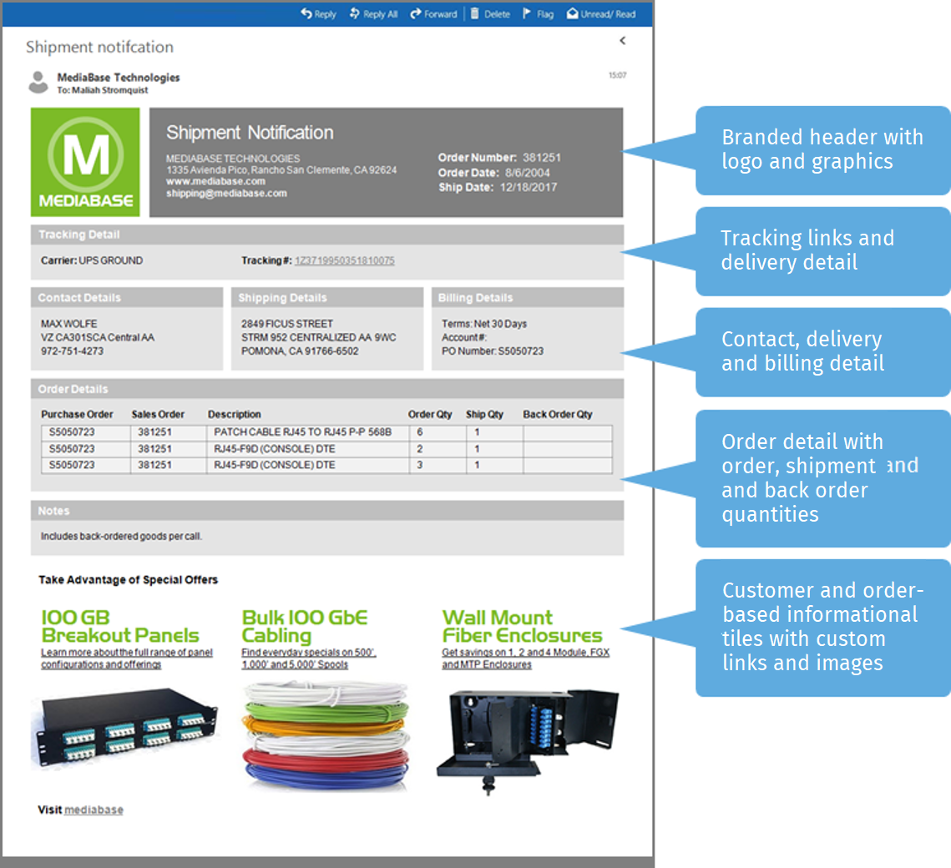Mark email Unread/Read with envelope icon
The height and width of the screenshot is (868, 951).
point(572,13)
